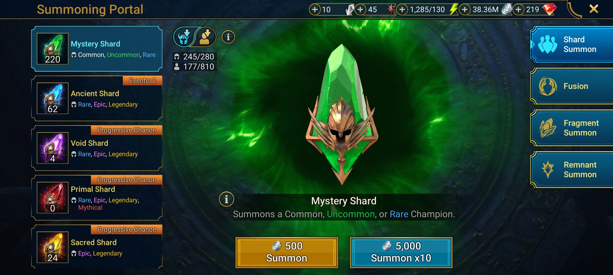Select the Primal Shard entry
Screen dimensions: 613x275
tap(97, 198)
